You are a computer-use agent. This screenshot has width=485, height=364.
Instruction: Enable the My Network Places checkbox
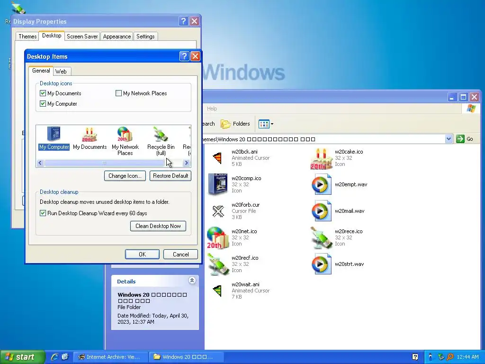click(x=118, y=93)
